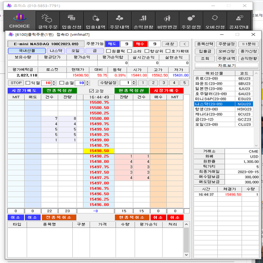The image size is (263, 263).
Task: Click red 매수 order-available button
Action: tap(140, 44)
